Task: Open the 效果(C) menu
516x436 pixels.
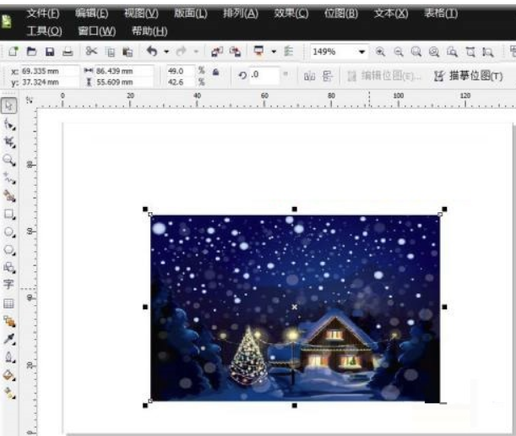Action: pyautogui.click(x=291, y=14)
